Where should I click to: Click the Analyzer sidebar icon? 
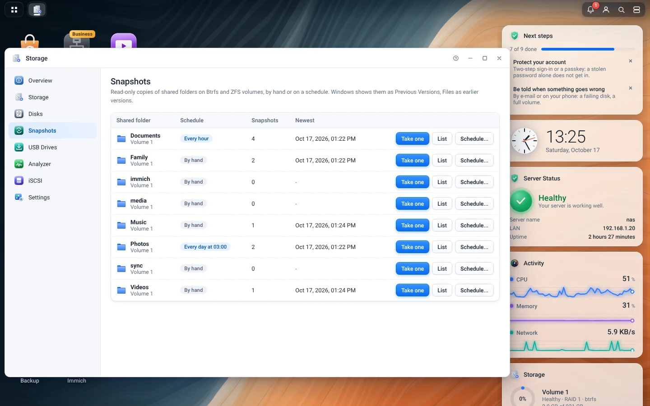tap(19, 164)
